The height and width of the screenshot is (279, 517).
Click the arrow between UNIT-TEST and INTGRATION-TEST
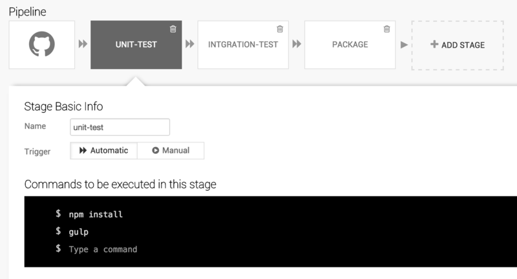pos(189,44)
